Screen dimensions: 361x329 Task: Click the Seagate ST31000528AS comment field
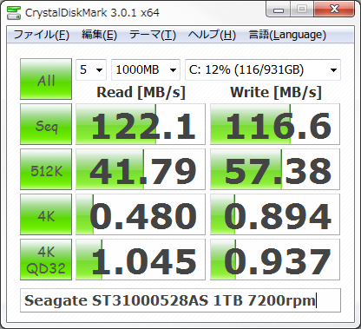click(180, 300)
